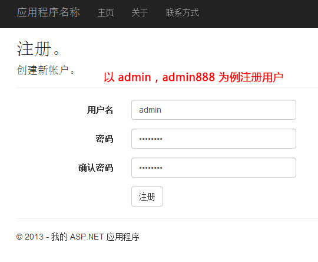Click into the 确认密码 field
The width and height of the screenshot is (318, 262).
(214, 168)
